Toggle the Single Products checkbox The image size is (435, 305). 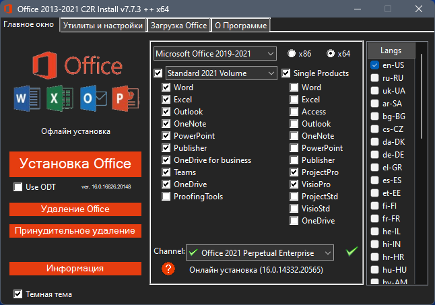pyautogui.click(x=286, y=73)
